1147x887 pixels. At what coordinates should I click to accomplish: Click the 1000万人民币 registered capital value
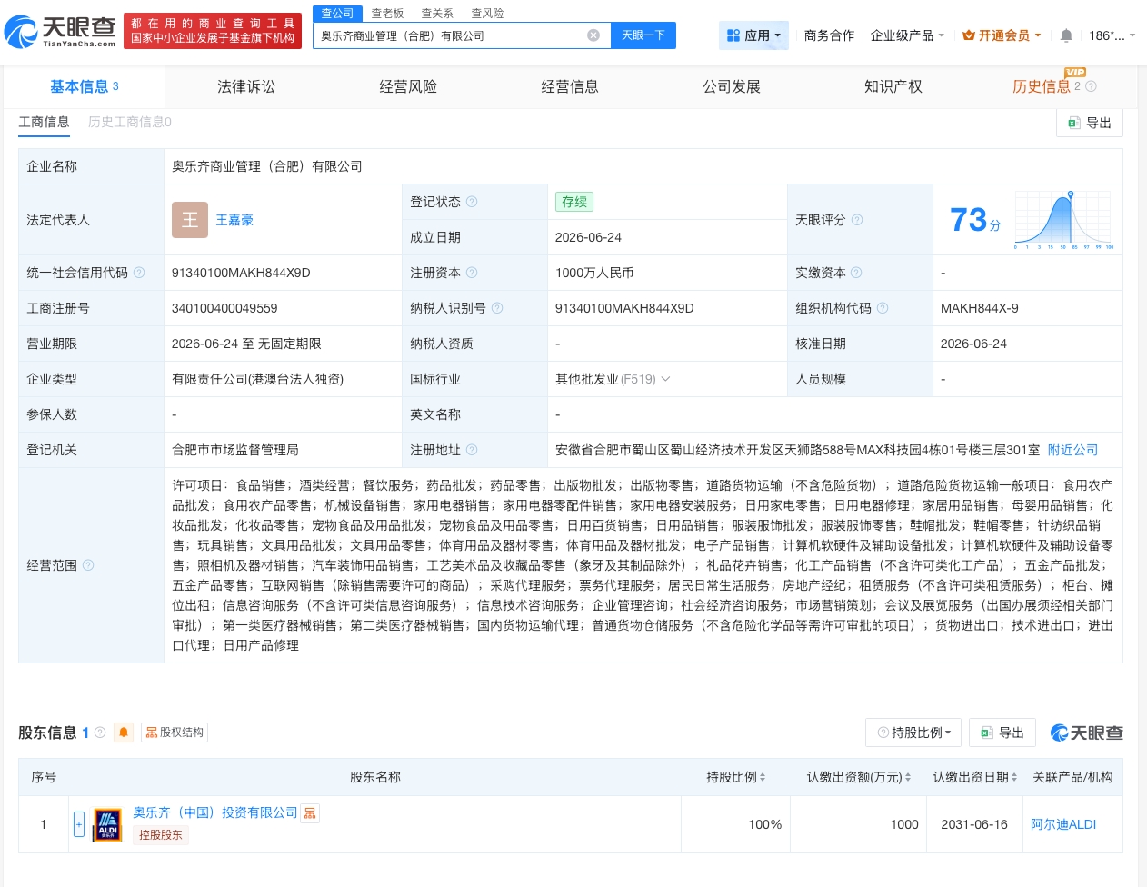coord(594,273)
